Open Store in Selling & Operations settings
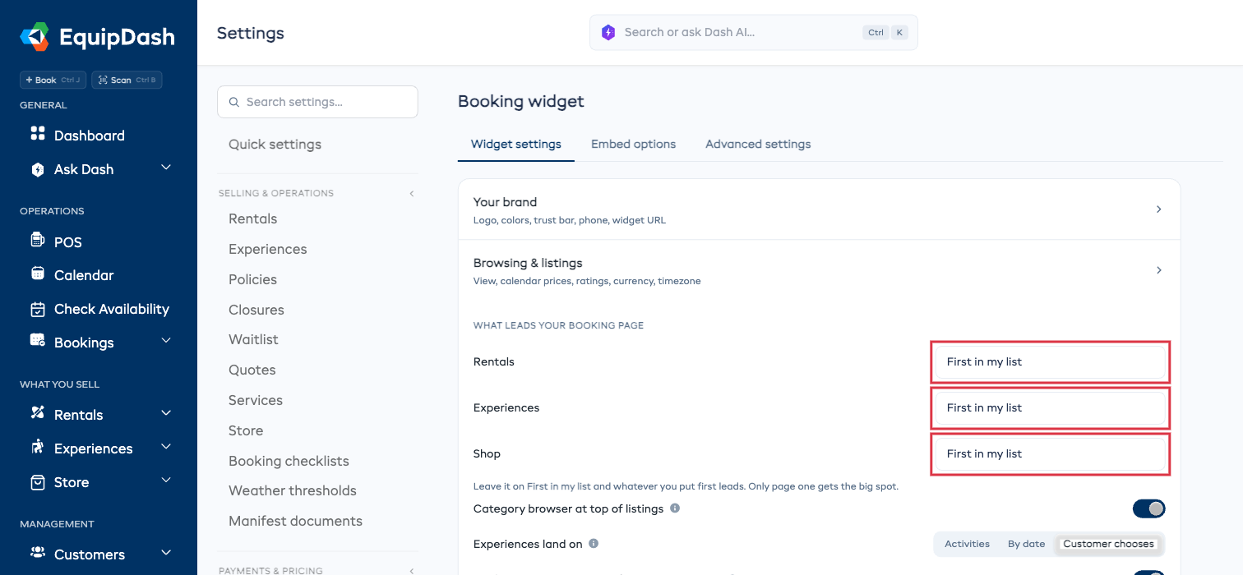This screenshot has width=1243, height=575. point(246,430)
